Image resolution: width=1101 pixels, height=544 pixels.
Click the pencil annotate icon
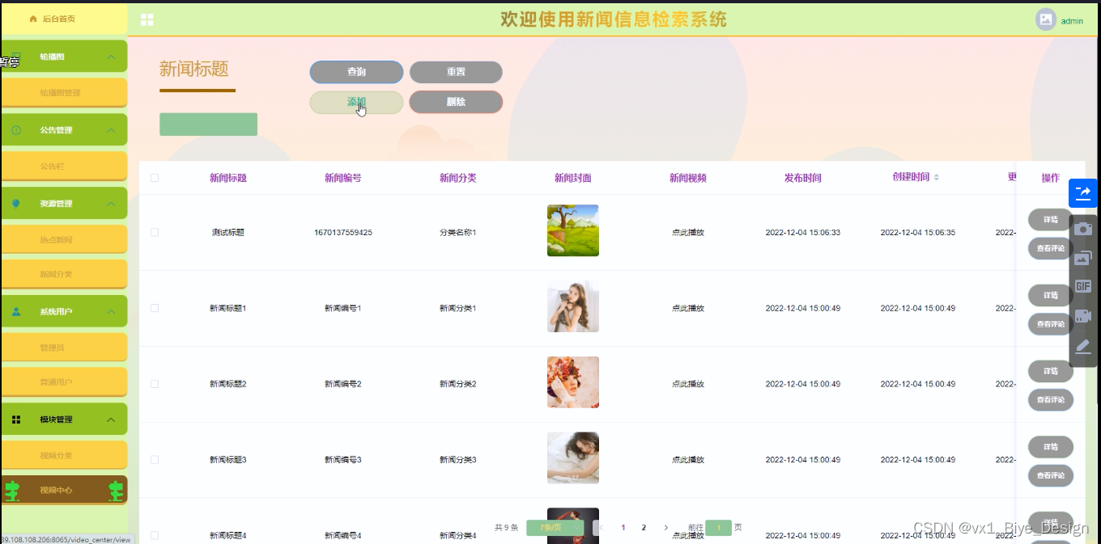pyautogui.click(x=1083, y=346)
